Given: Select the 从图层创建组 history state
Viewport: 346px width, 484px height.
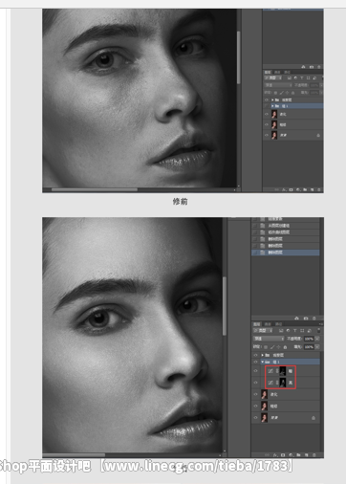Looking at the screenshot, I should click(x=286, y=226).
